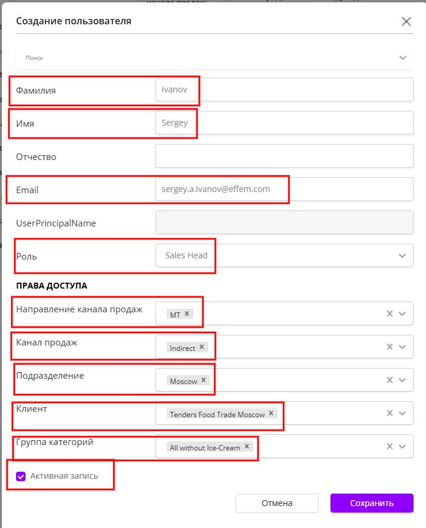Image resolution: width=426 pixels, height=528 pixels.
Task: Click the Отчество text field
Action: (x=284, y=156)
